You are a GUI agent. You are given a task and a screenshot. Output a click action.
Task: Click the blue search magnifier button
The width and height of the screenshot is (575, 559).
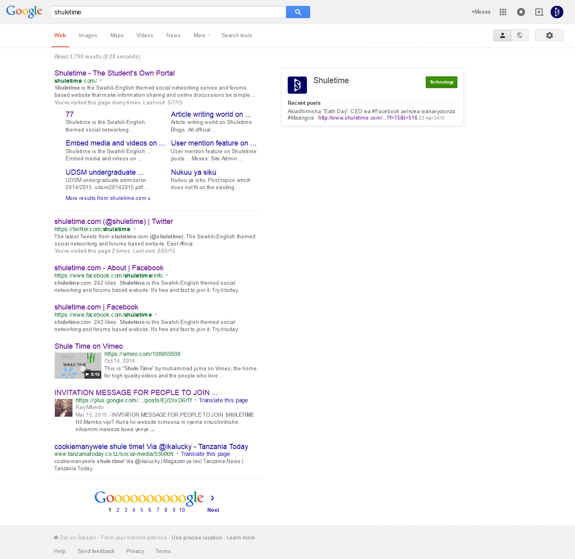pyautogui.click(x=298, y=12)
